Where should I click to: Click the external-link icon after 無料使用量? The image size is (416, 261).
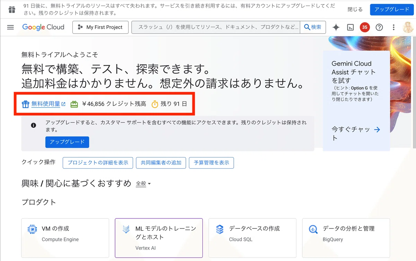[63, 104]
